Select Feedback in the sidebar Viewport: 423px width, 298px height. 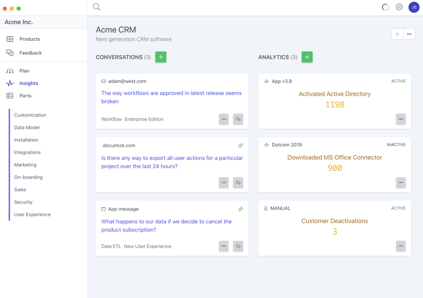point(30,53)
